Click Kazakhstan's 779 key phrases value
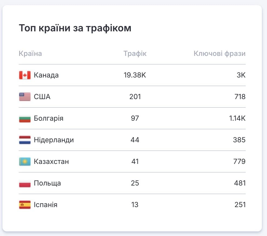 pyautogui.click(x=239, y=161)
